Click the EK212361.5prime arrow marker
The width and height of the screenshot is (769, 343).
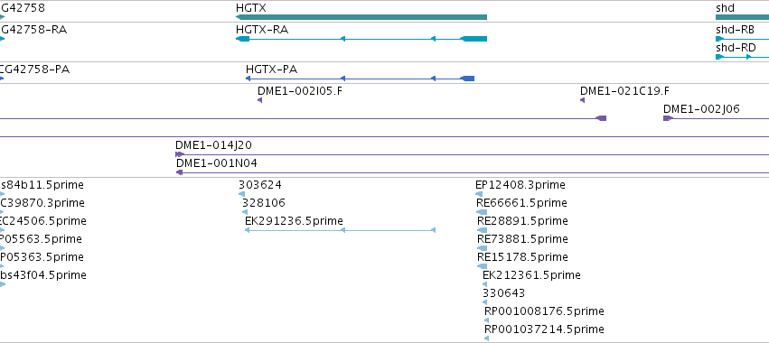(484, 284)
